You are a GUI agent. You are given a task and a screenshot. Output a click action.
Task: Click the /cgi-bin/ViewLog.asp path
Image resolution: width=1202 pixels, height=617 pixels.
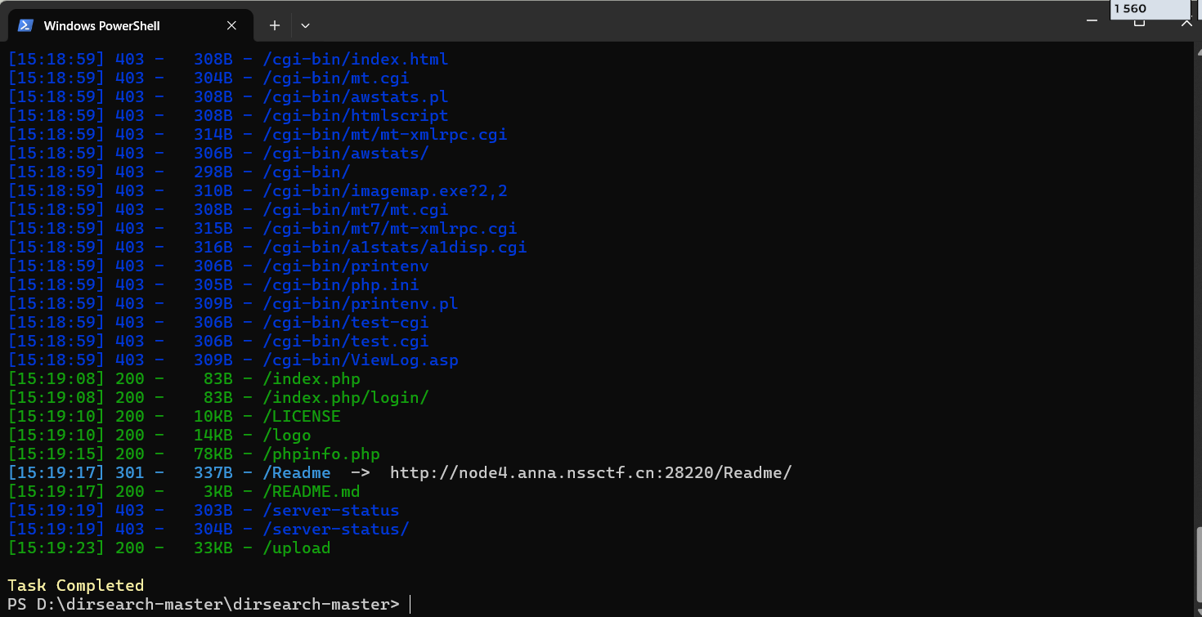click(x=361, y=360)
